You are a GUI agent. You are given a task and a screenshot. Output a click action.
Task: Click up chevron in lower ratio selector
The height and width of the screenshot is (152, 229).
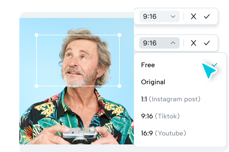pyautogui.click(x=173, y=43)
